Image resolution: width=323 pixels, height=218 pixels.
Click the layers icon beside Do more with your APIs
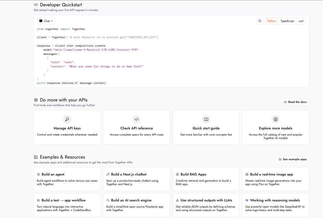(x=36, y=100)
